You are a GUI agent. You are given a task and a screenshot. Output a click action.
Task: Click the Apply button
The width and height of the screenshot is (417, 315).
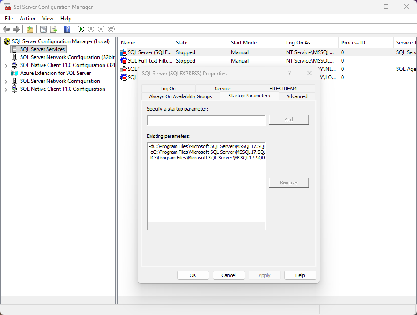coord(264,275)
